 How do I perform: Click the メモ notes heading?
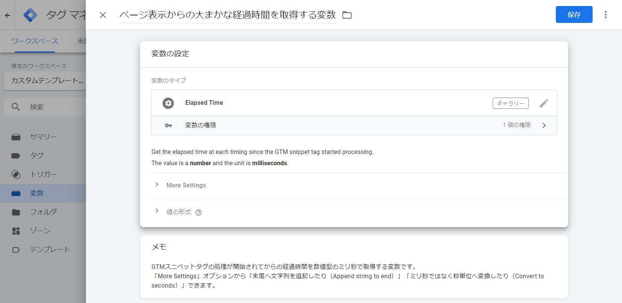click(x=159, y=247)
